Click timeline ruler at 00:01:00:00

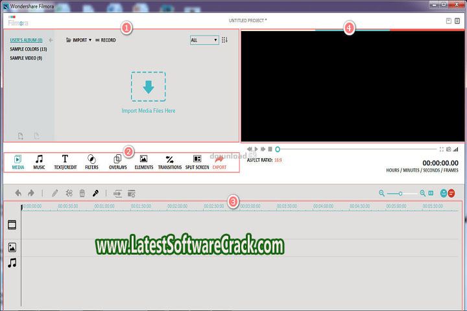click(104, 206)
